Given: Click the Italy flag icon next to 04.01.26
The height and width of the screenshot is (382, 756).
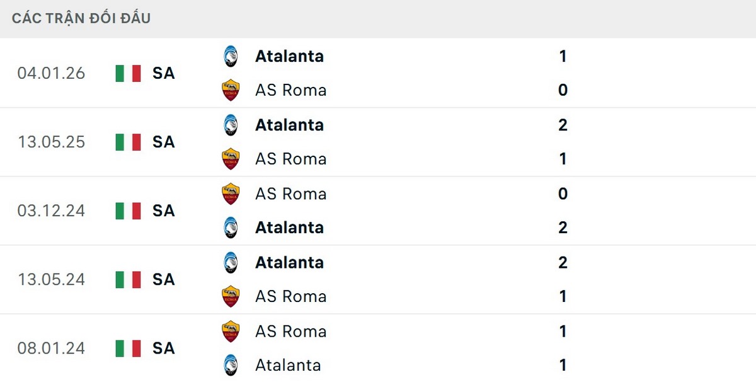Looking at the screenshot, I should [127, 73].
